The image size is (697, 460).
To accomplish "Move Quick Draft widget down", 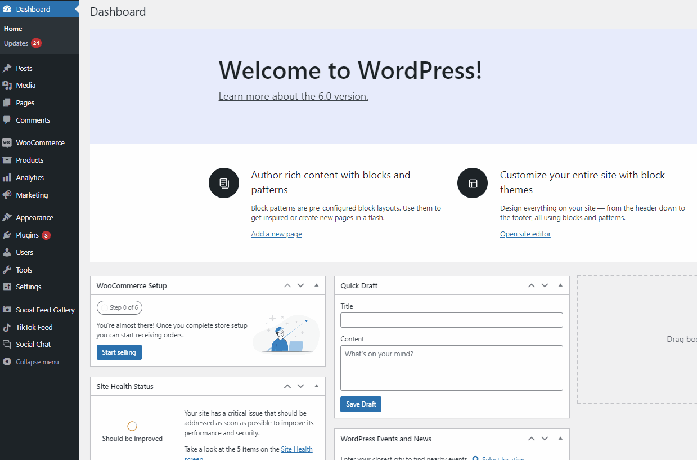I will point(545,285).
